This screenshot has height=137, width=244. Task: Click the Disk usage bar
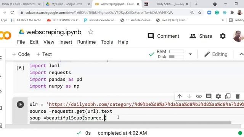tap(177, 57)
